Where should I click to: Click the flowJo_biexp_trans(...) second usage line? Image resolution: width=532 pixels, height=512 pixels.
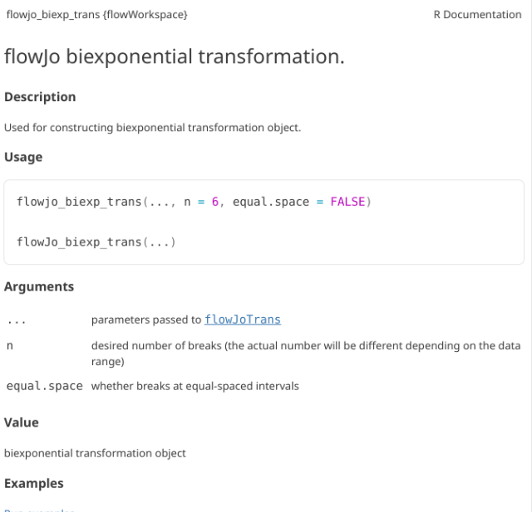(x=96, y=242)
